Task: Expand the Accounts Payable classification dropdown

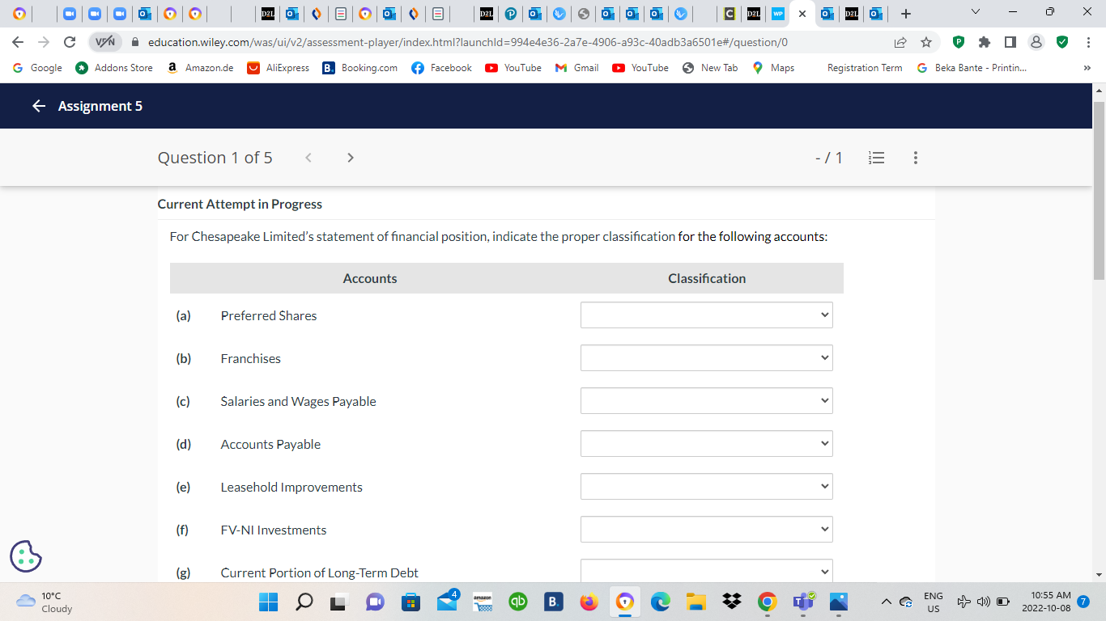Action: coord(707,444)
